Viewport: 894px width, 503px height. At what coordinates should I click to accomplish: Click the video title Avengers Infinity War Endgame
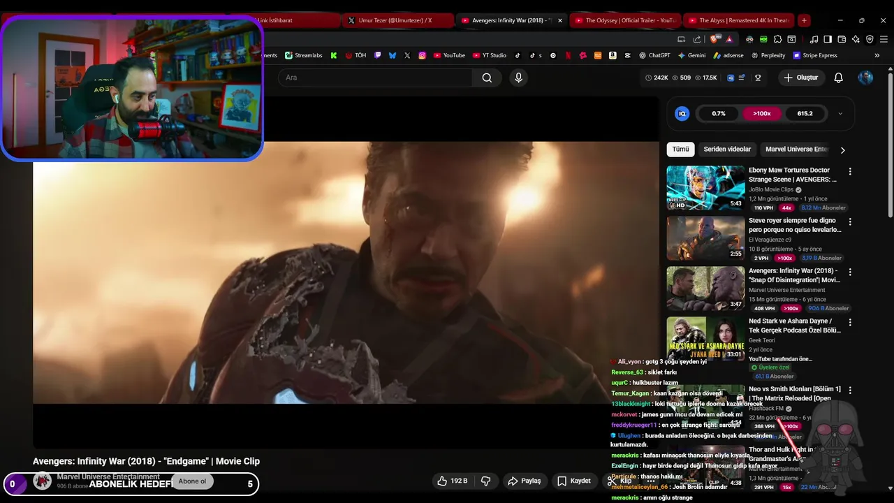tap(146, 461)
